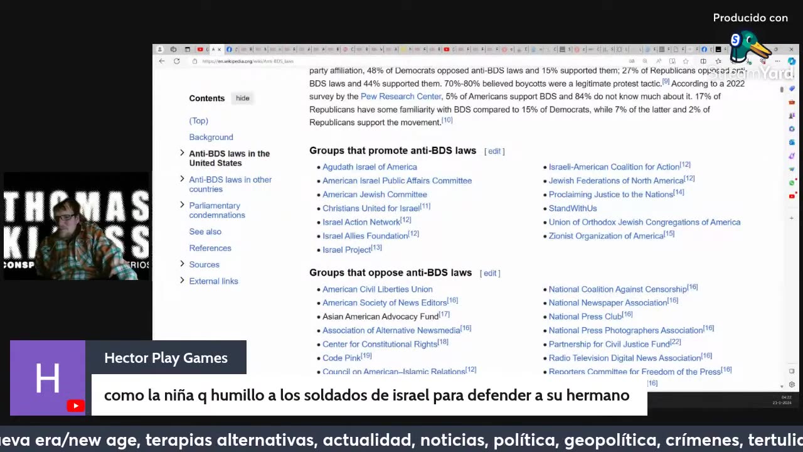Open American Israel Public Affairs Committee link

point(397,181)
